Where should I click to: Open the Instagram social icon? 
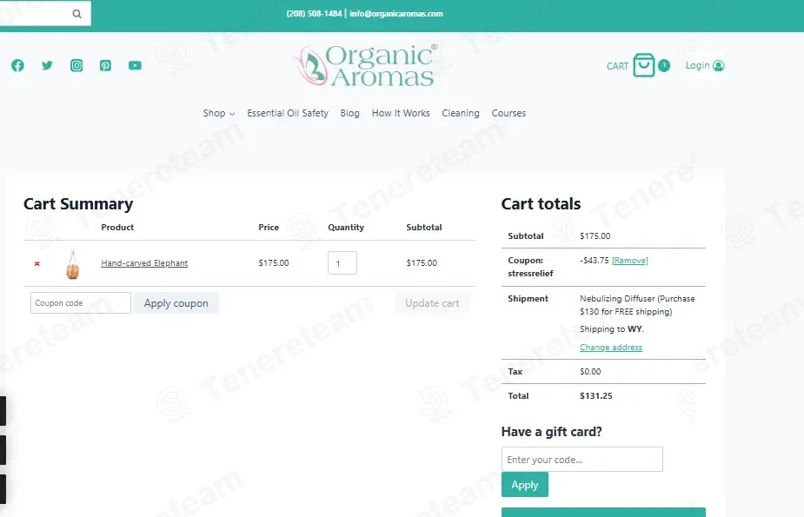[76, 65]
